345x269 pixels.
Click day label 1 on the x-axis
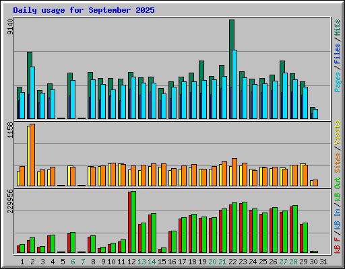point(22,262)
